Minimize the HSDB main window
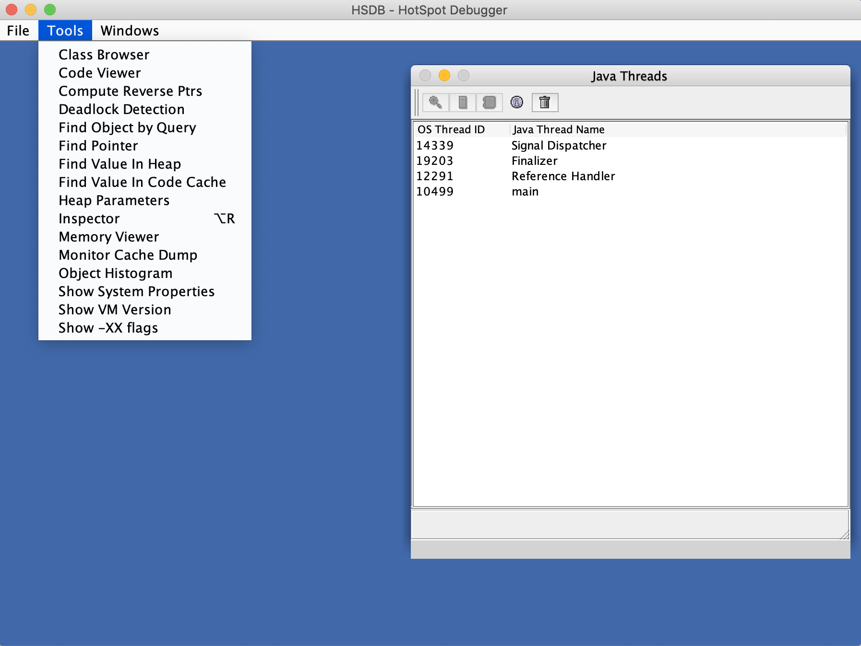Viewport: 861px width, 646px height. pyautogui.click(x=31, y=10)
